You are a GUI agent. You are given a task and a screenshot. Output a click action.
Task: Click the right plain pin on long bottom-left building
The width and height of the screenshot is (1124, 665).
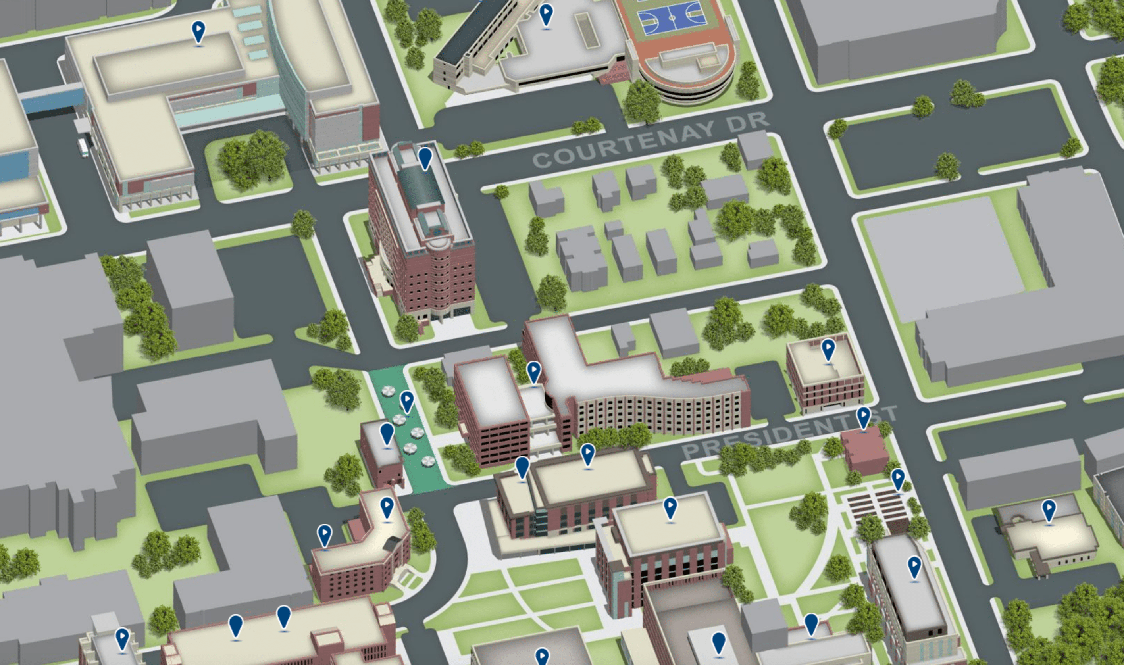(284, 618)
